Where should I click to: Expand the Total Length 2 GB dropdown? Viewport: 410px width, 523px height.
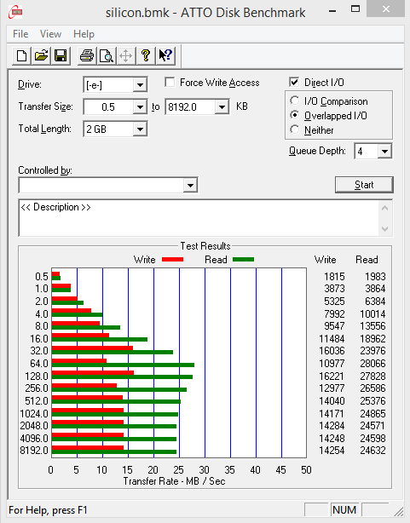pyautogui.click(x=140, y=129)
